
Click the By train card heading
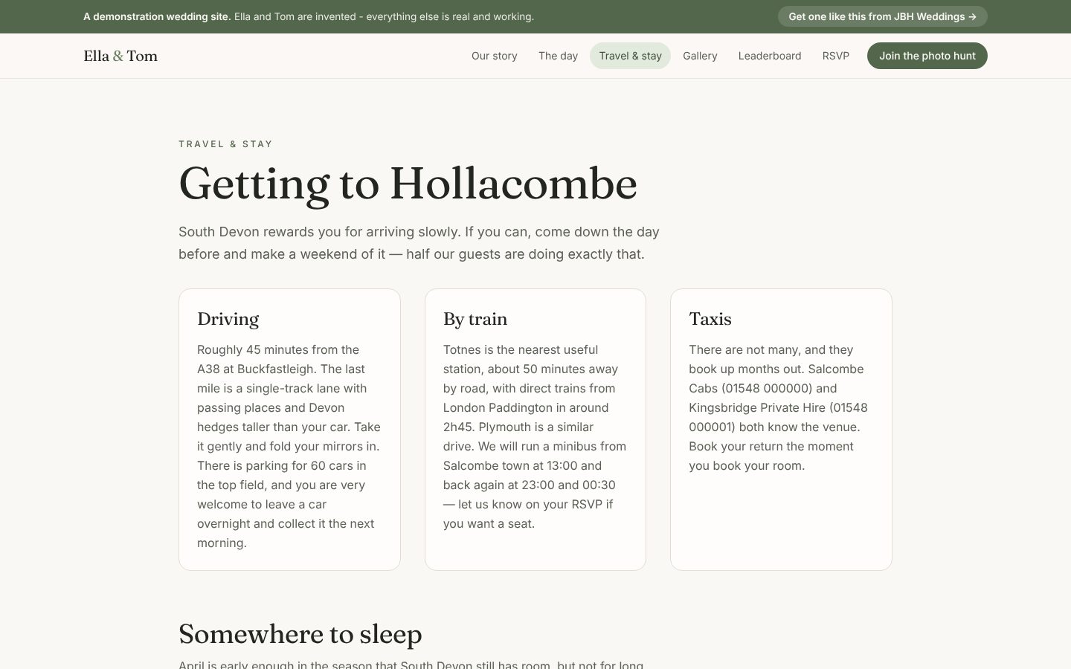pyautogui.click(x=475, y=319)
